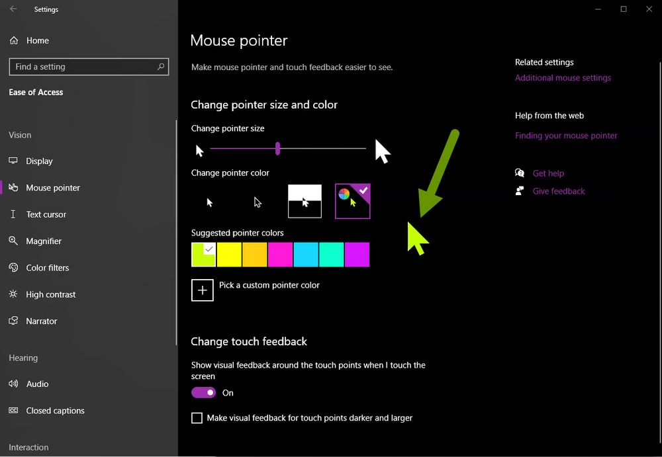Choose the inverted pointer color style
This screenshot has width=662, height=457.
point(305,201)
